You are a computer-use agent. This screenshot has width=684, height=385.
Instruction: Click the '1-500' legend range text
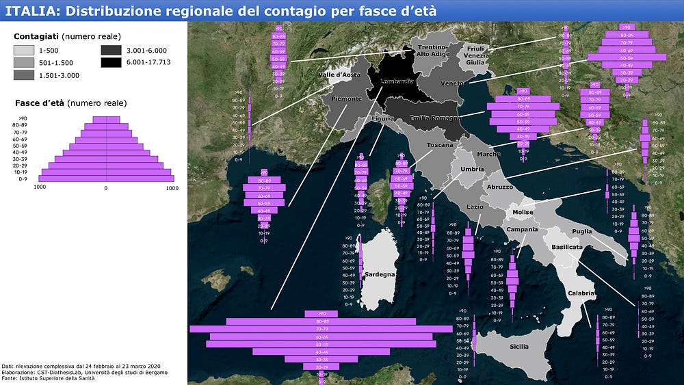pos(49,51)
